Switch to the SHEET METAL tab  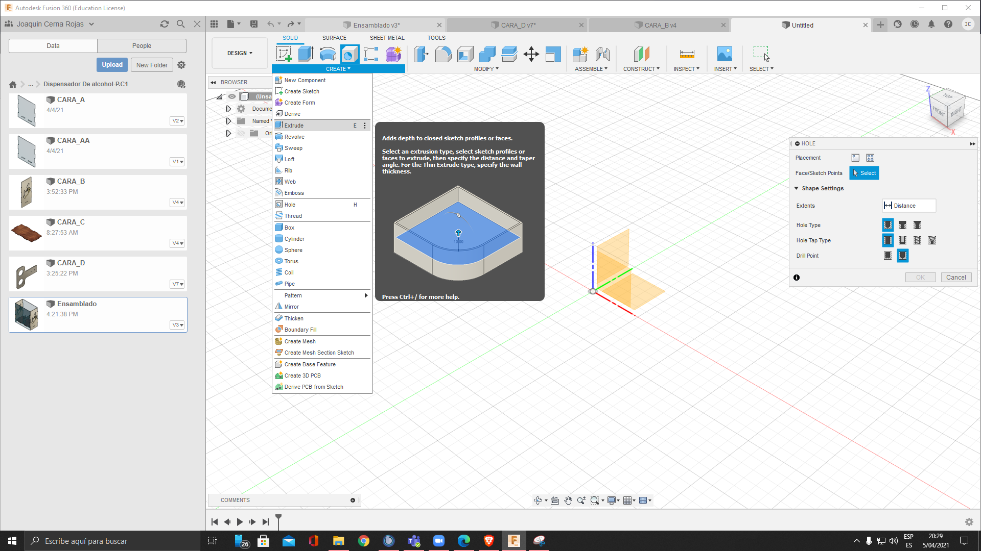click(x=387, y=38)
